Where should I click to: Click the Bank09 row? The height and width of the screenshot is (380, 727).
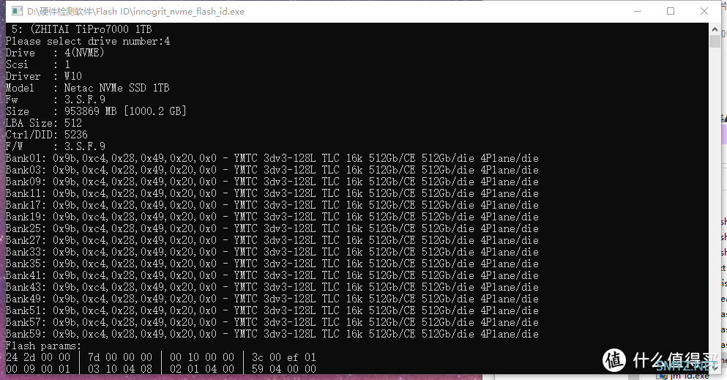(x=272, y=182)
